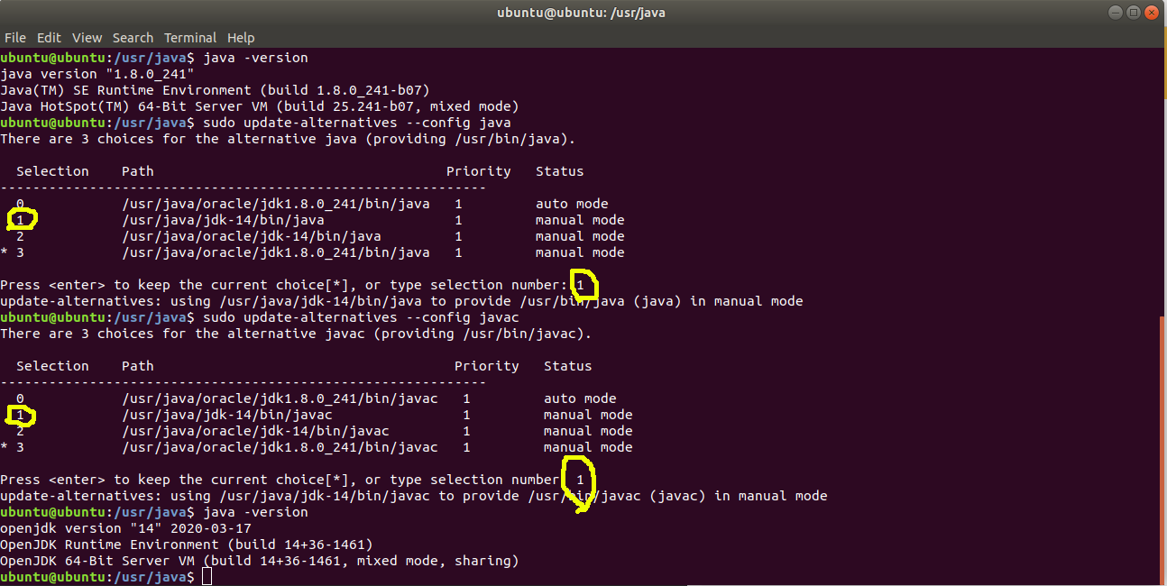Click the second 'java -version' command after javac
This screenshot has width=1167, height=586.
point(255,512)
